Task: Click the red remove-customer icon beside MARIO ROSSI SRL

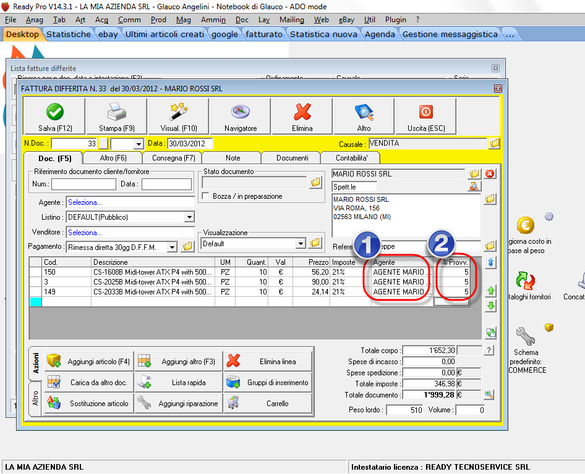Action: (490, 173)
